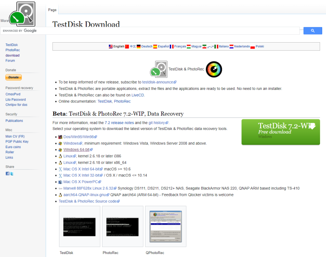Open the Twitter share icon

tap(12, 173)
